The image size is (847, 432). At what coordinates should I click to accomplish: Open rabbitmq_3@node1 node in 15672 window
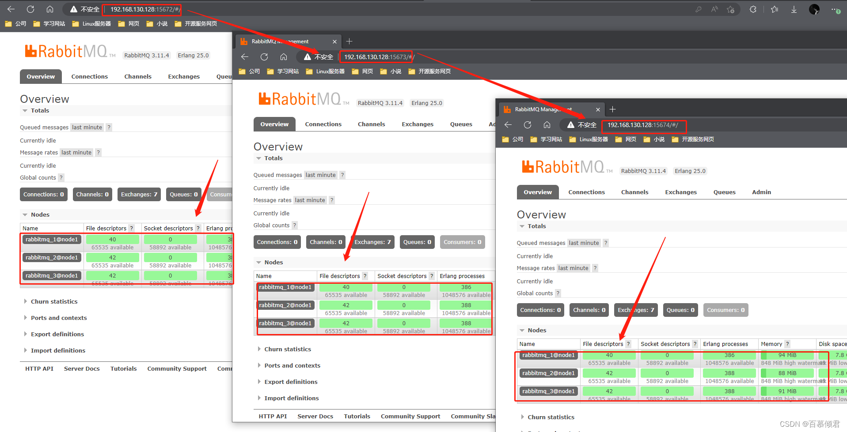click(52, 276)
